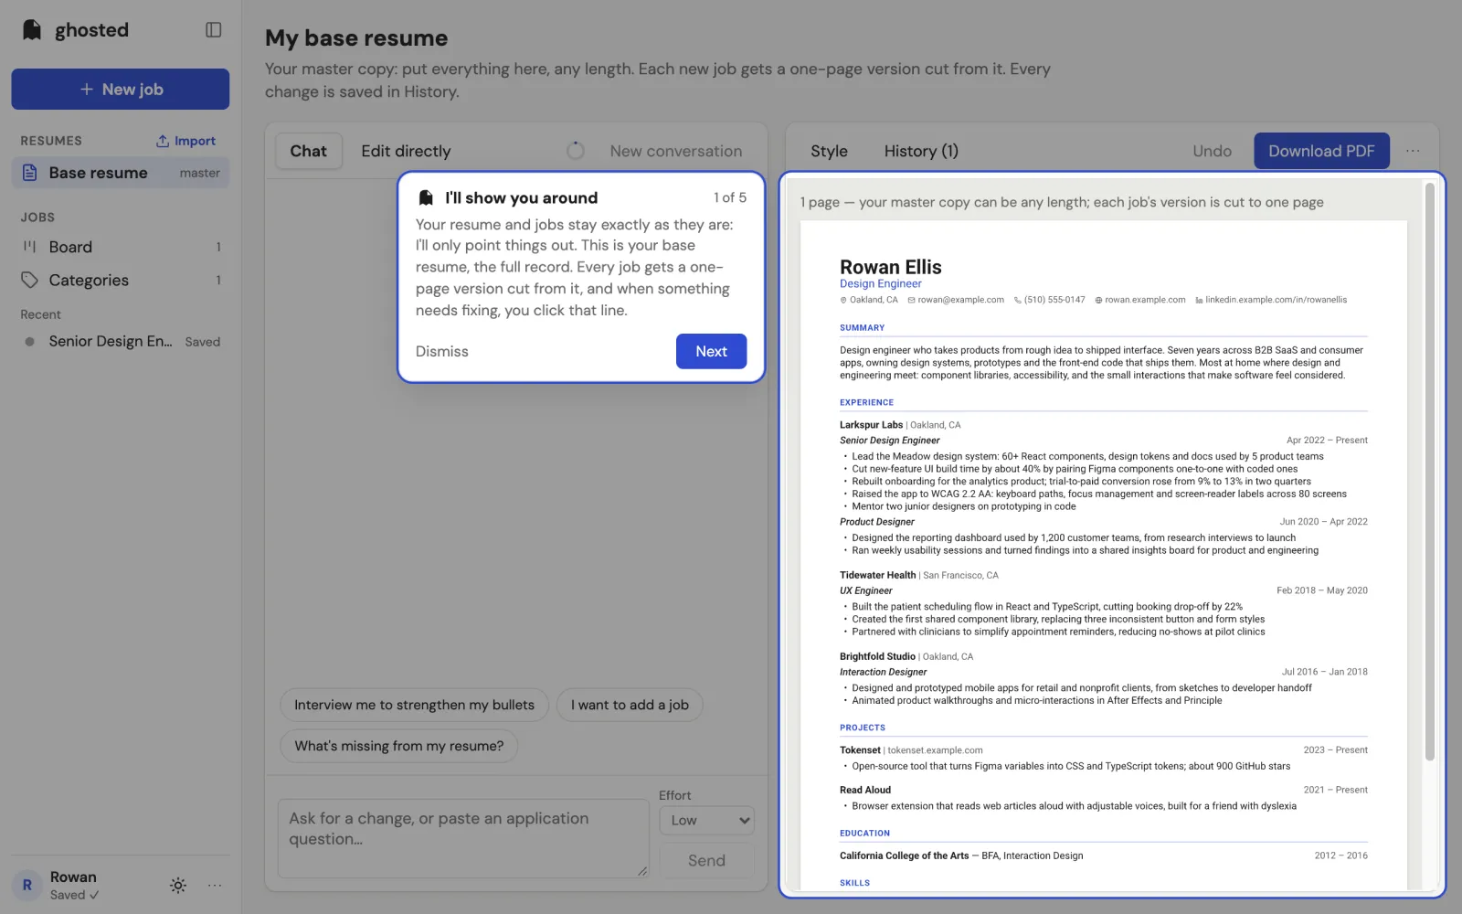Click the Board columns icon
The width and height of the screenshot is (1462, 914).
point(30,247)
